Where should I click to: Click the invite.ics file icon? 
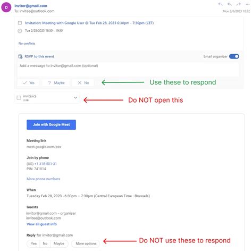pos(19,98)
